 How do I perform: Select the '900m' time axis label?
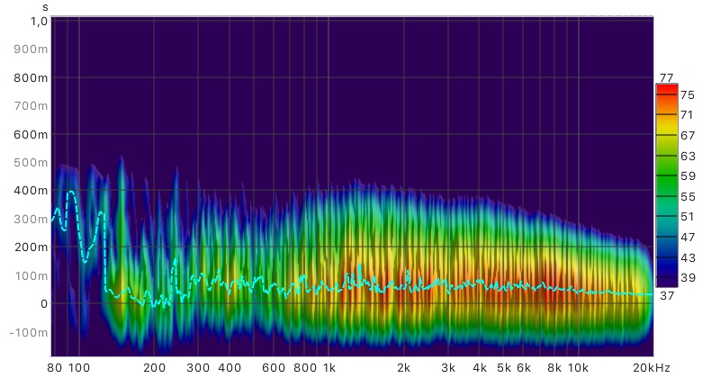[x=31, y=49]
